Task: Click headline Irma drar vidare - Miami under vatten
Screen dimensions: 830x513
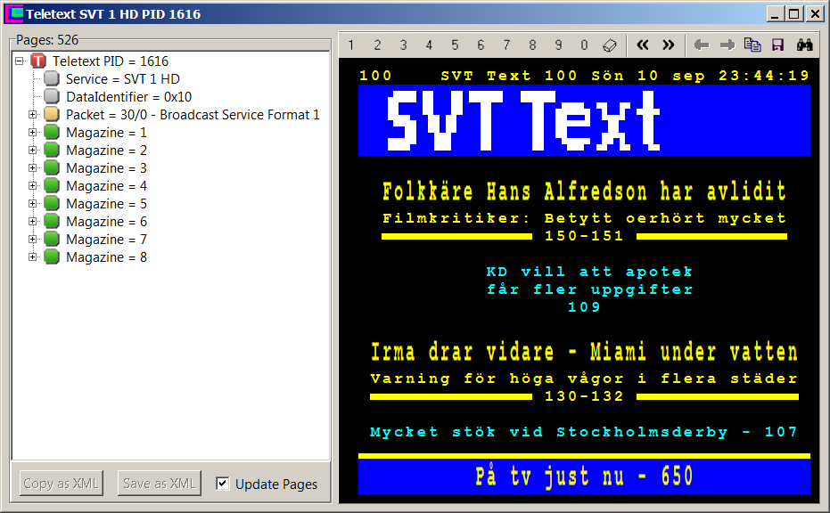Action: click(584, 352)
